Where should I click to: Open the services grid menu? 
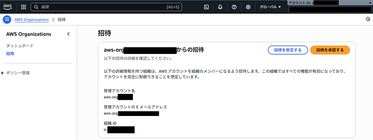coord(23,7)
